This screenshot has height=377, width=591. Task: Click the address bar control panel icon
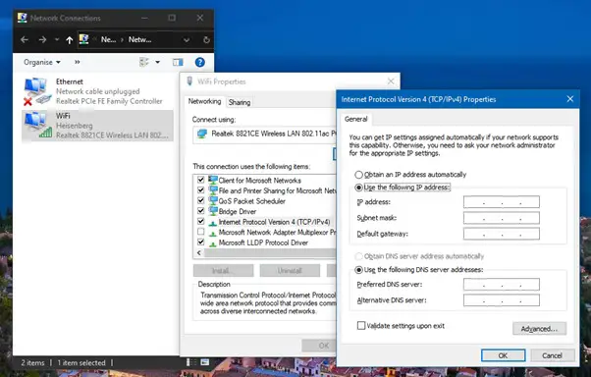pyautogui.click(x=84, y=39)
